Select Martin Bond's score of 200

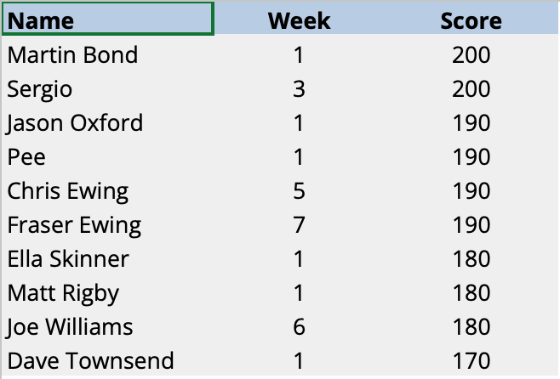(x=471, y=55)
